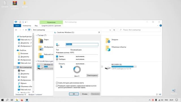
Task: Click the sidebar scrollbar up arrow
Action: tap(33, 34)
